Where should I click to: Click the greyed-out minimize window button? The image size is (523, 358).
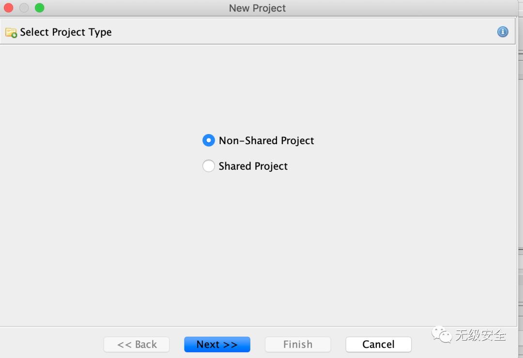[x=24, y=8]
